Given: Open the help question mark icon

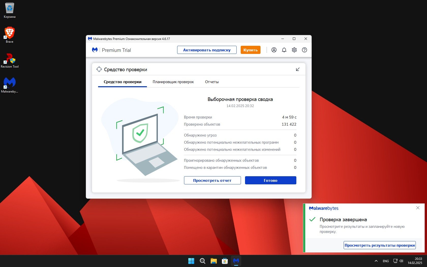Looking at the screenshot, I should pos(304,50).
